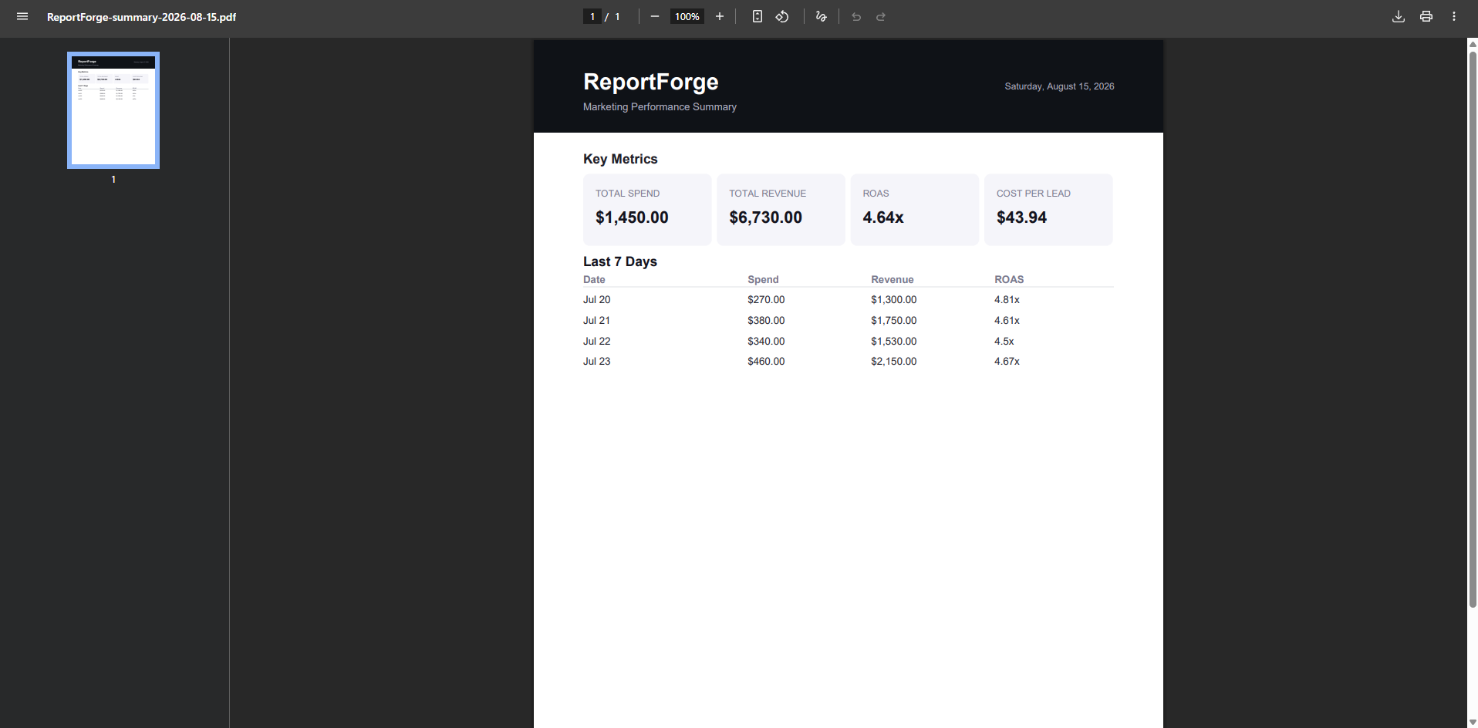Click the Jul 23 date cell
The width and height of the screenshot is (1478, 728).
coord(596,362)
